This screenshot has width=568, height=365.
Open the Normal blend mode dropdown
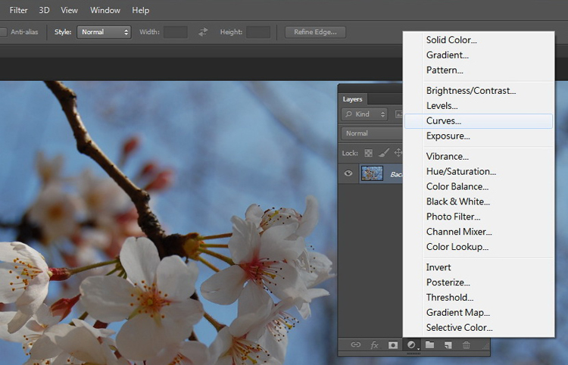pyautogui.click(x=372, y=133)
